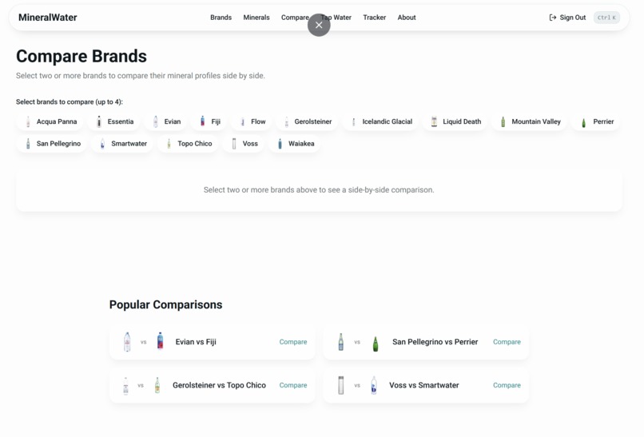644x437 pixels.
Task: Click Compare link for San Pellegrino vs Perrier
Action: (507, 342)
